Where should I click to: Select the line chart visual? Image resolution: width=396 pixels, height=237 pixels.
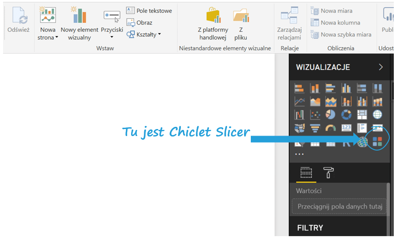(x=300, y=101)
